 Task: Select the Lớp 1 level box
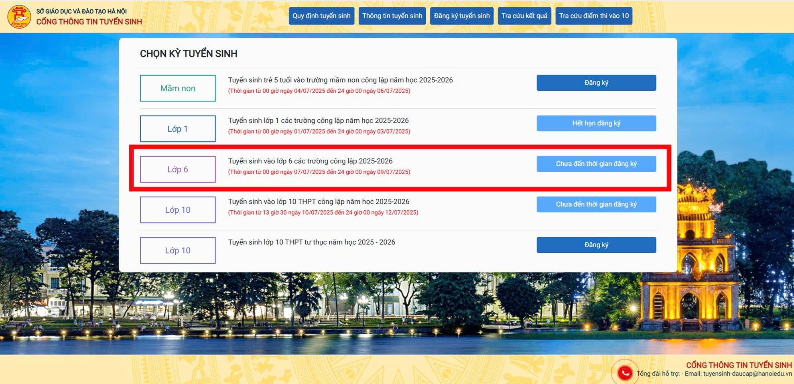point(178,129)
